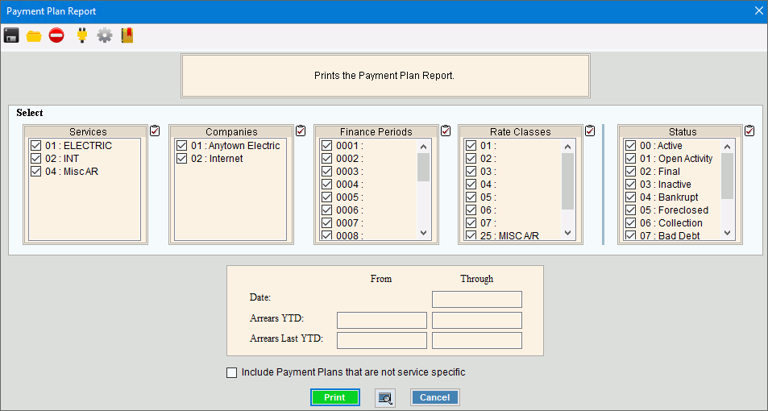The height and width of the screenshot is (411, 768).
Task: Toggle select-all icon beside Status list
Action: click(x=749, y=131)
